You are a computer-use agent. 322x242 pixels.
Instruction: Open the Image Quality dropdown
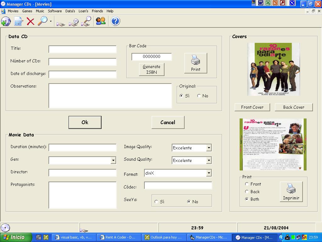209,148
